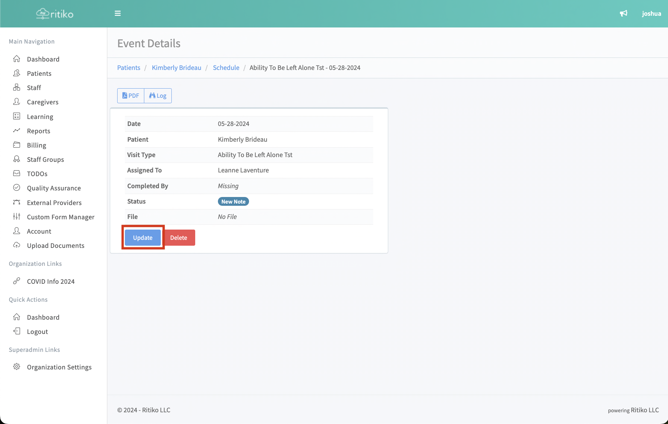Click the Staff sidebar icon

(17, 88)
